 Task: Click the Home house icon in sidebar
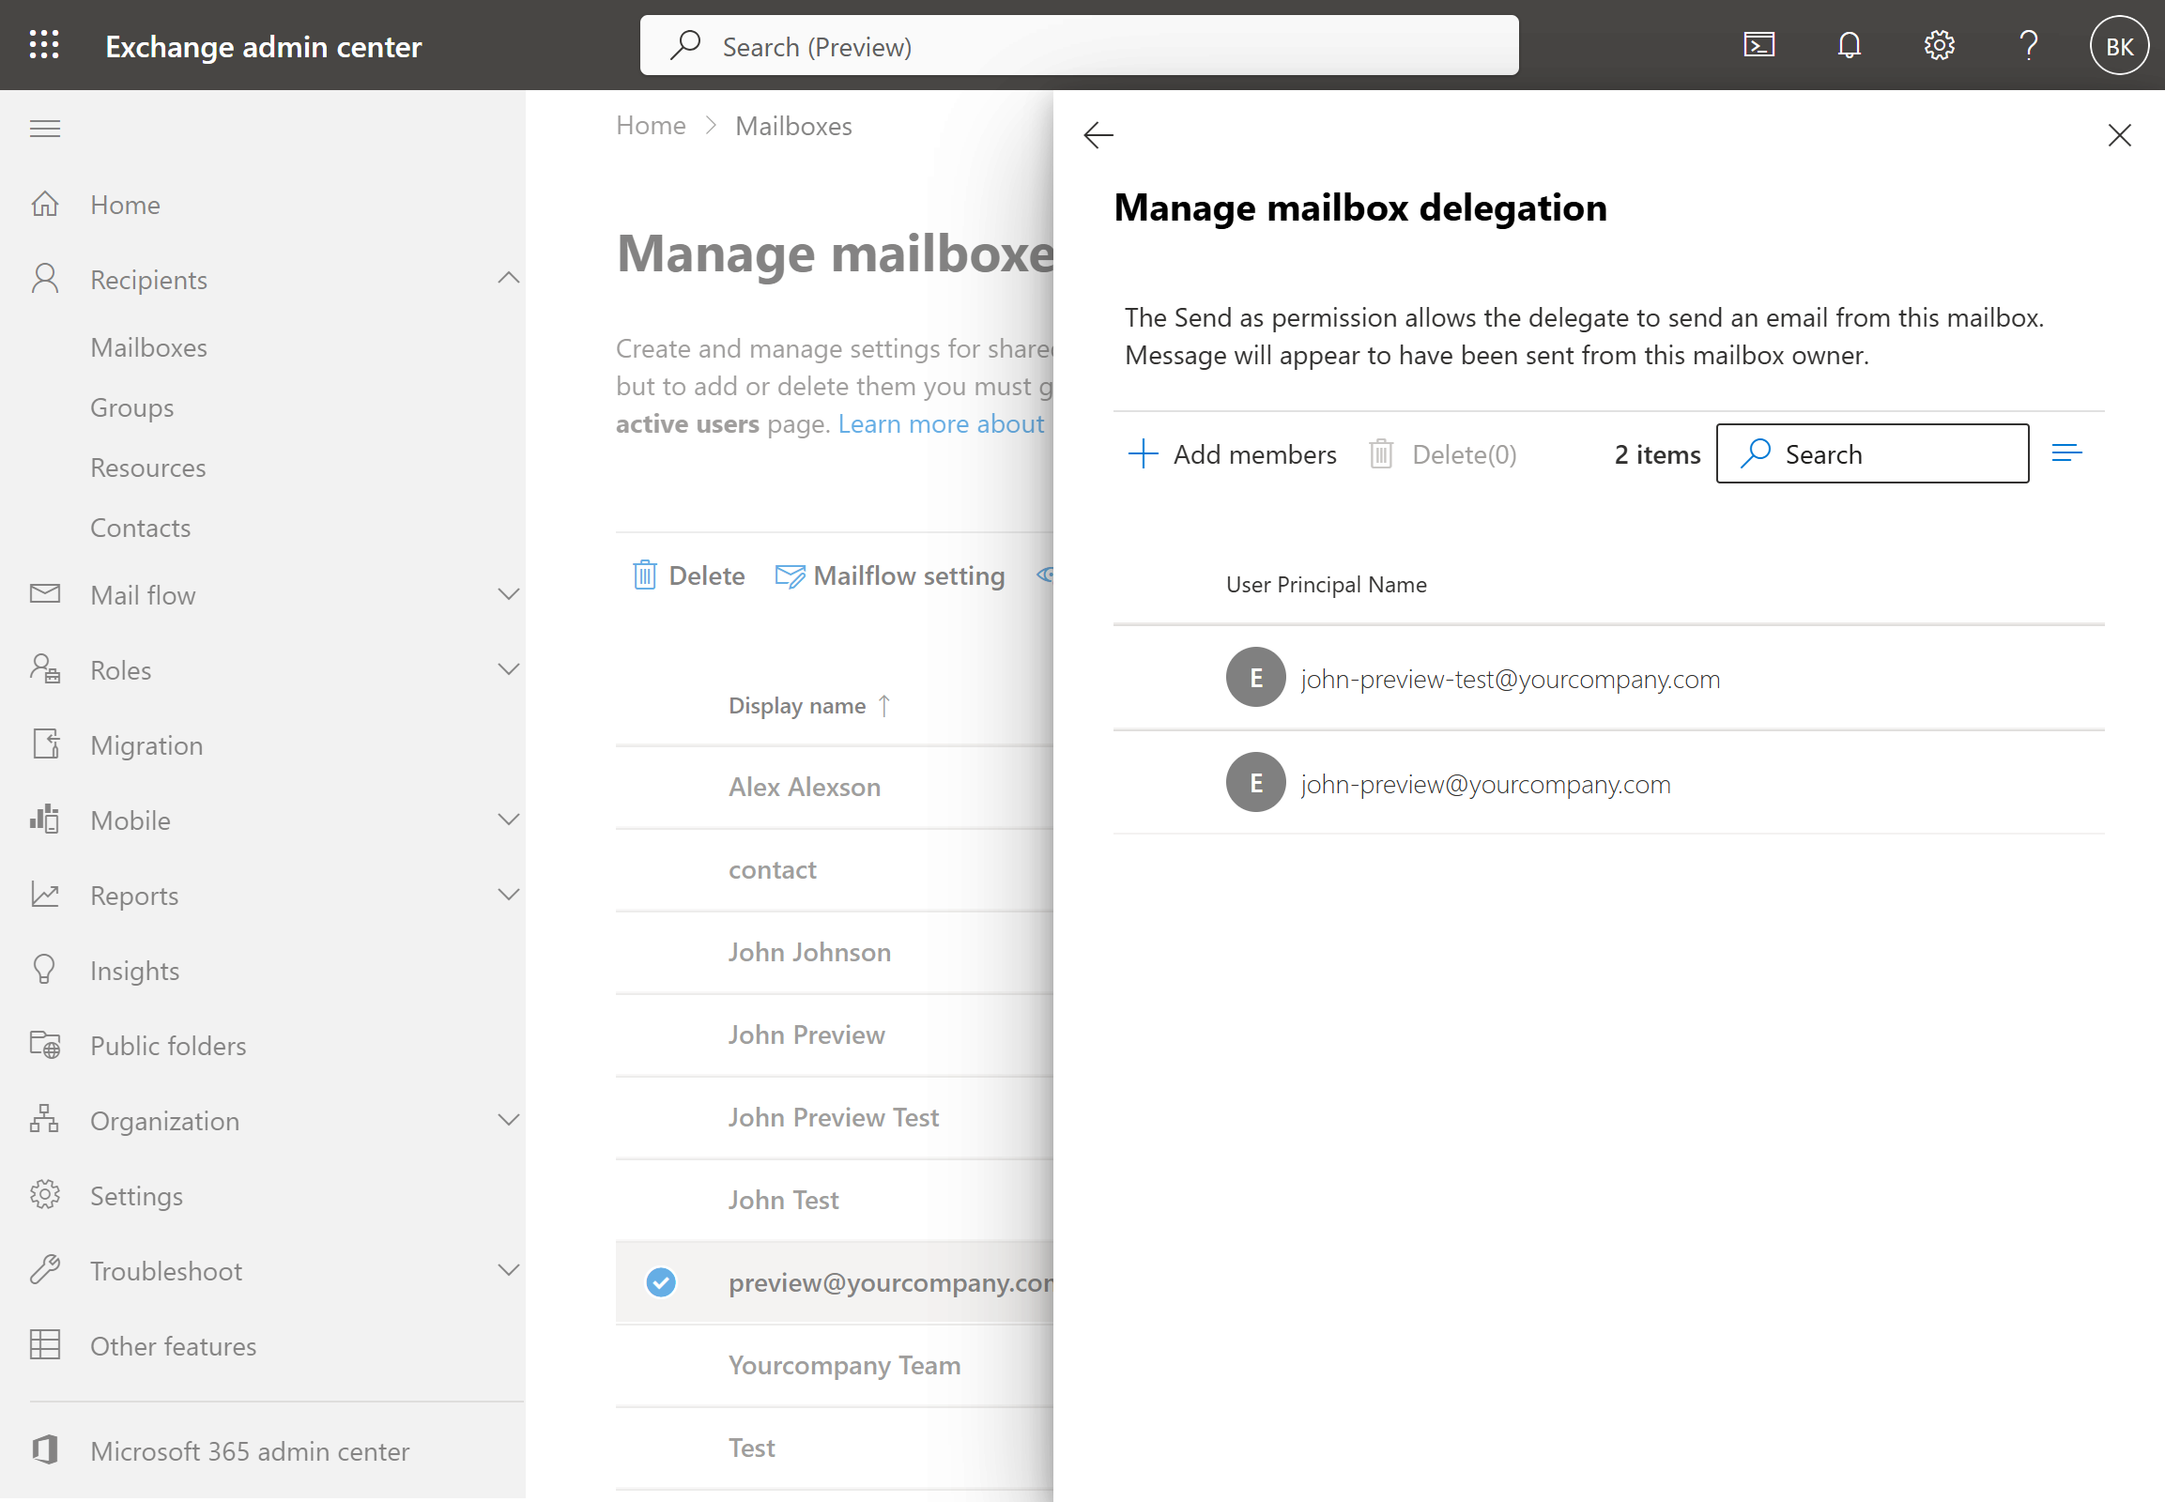[x=45, y=204]
